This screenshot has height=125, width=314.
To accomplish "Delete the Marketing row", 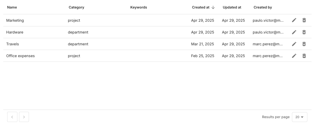I will (x=304, y=20).
